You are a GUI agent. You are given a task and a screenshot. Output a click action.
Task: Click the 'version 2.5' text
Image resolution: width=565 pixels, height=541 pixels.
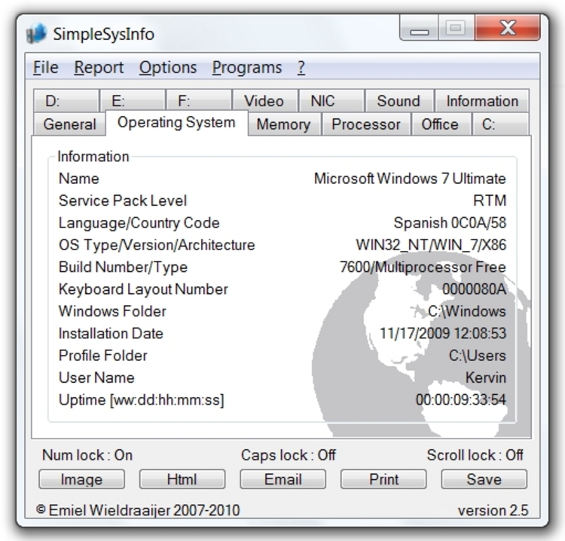[493, 511]
